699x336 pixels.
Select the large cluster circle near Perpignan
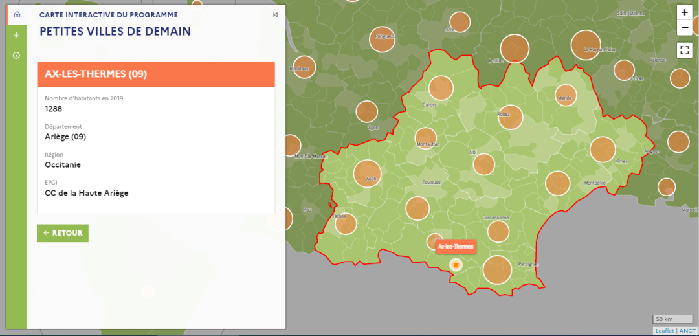(x=497, y=270)
